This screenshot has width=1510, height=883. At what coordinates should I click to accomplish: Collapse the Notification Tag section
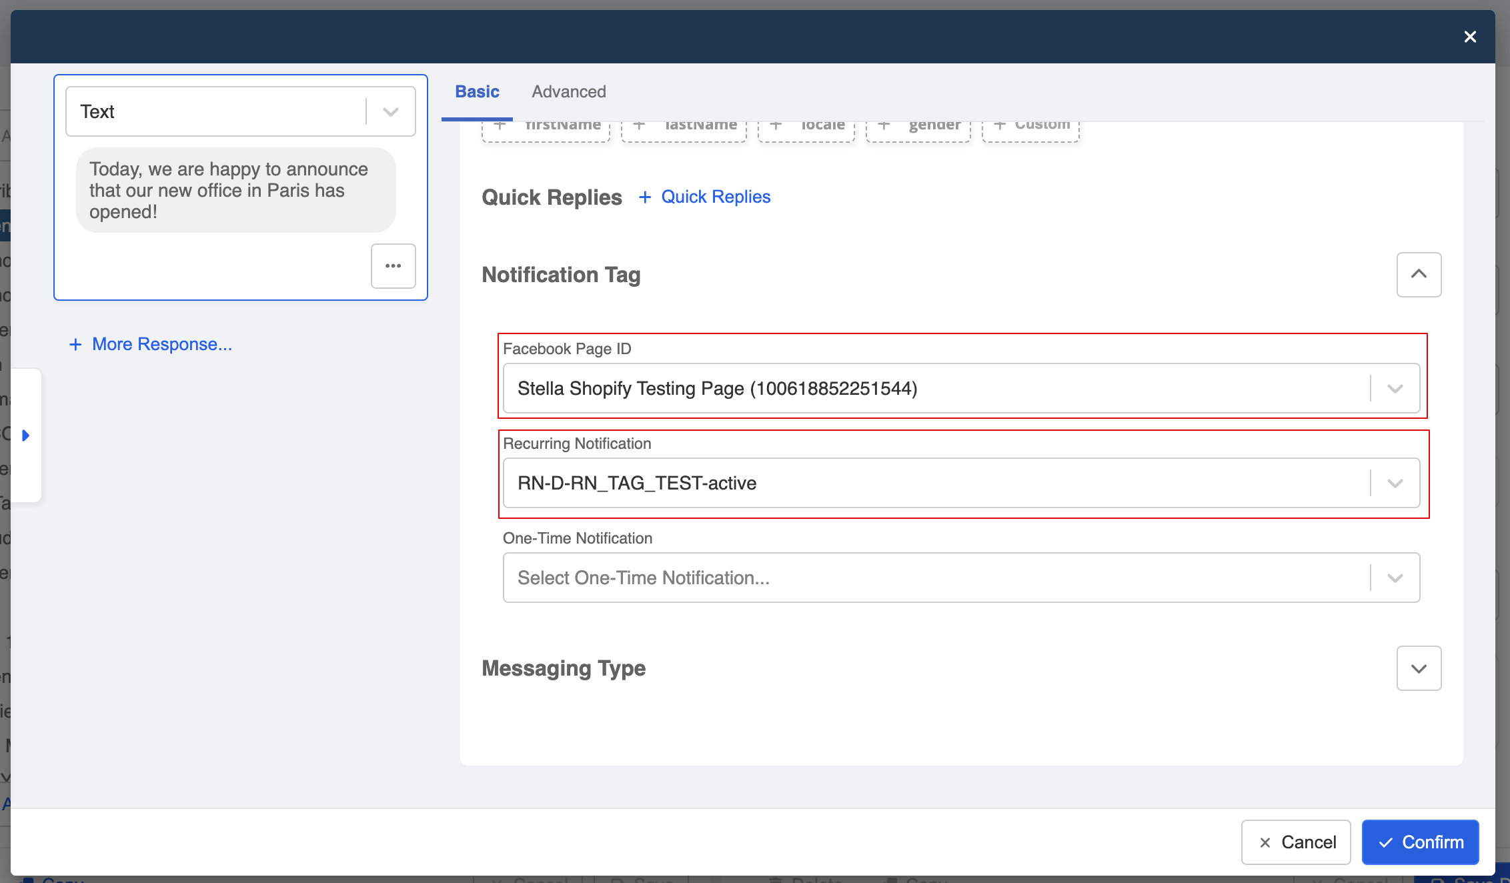click(1419, 274)
